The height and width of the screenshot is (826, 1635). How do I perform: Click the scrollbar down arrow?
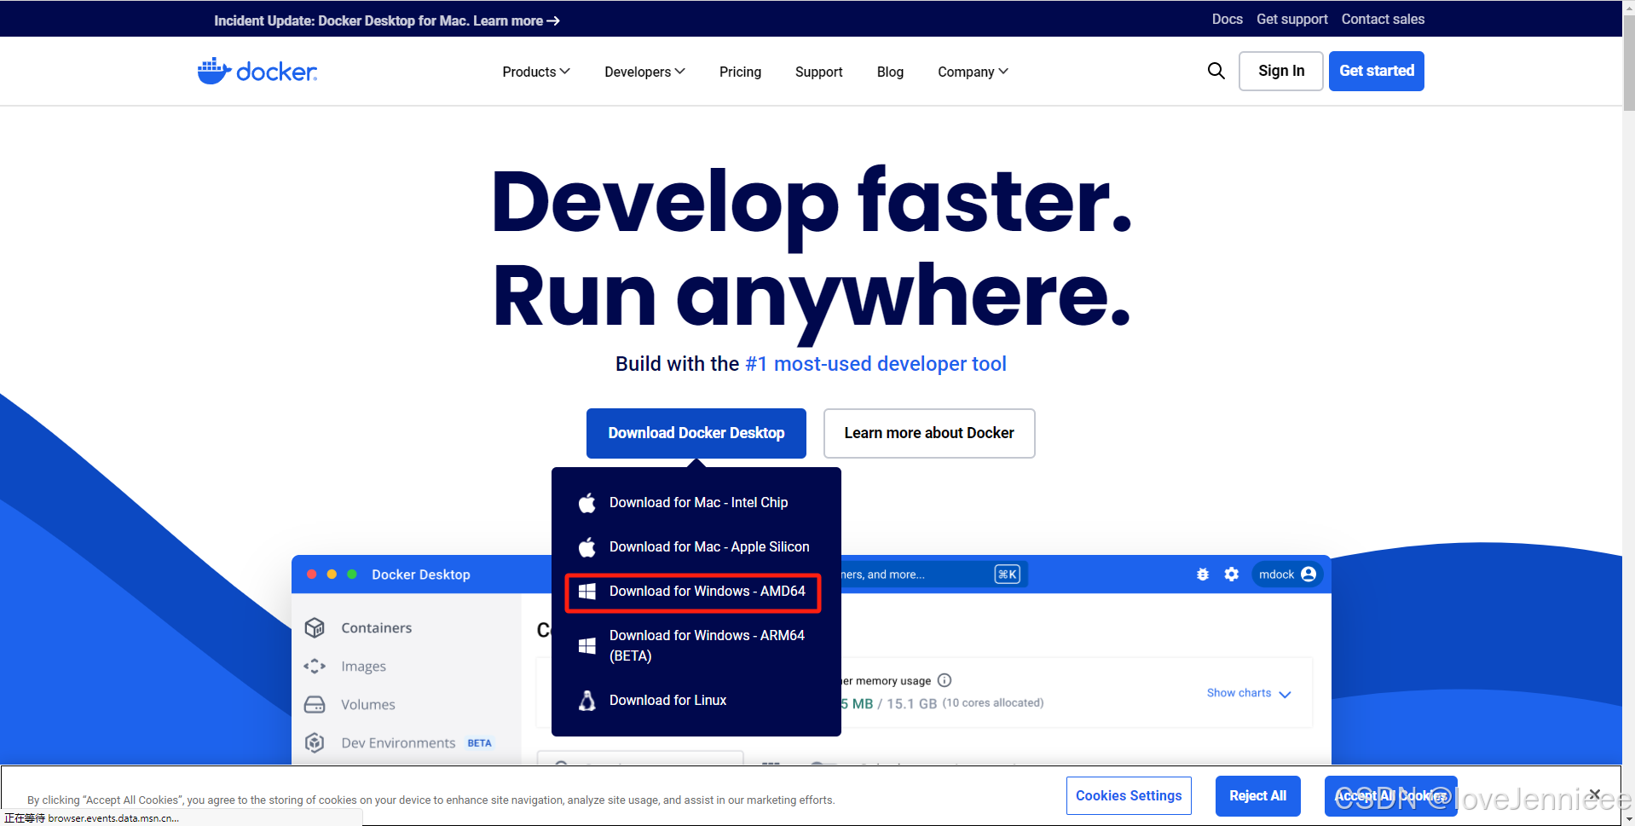coord(1629,818)
